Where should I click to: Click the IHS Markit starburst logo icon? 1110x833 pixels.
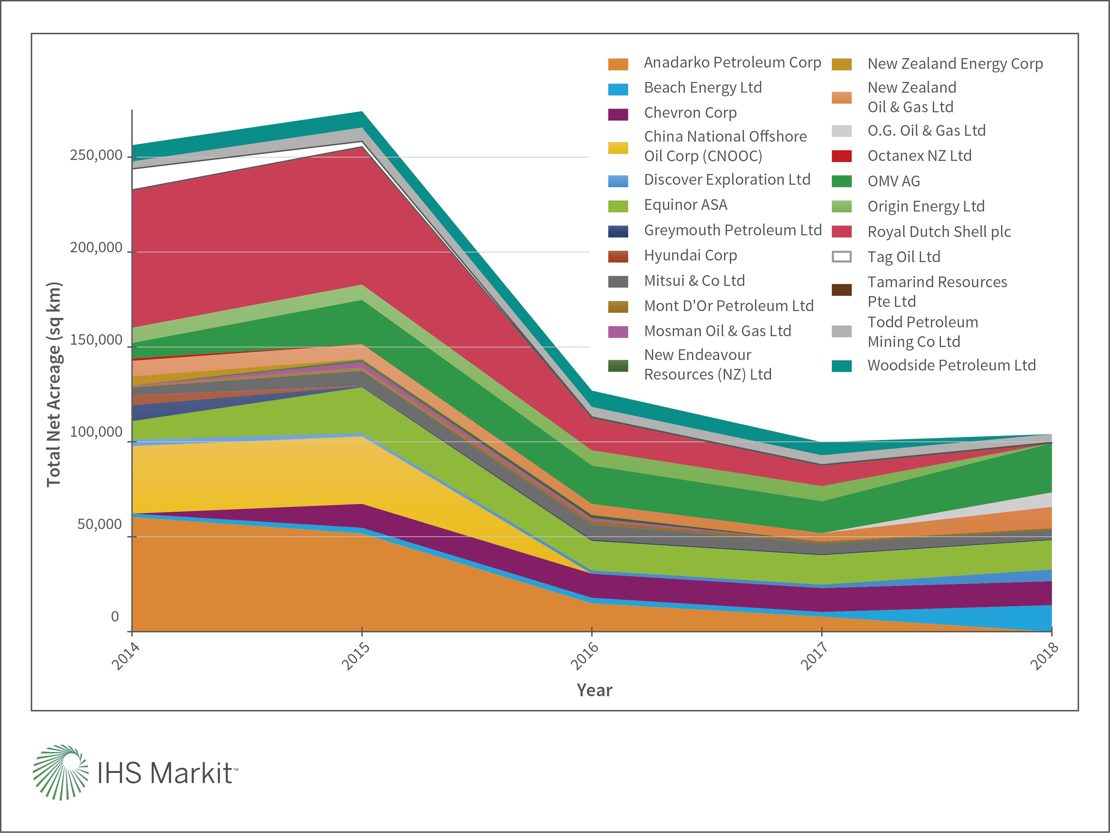(x=60, y=772)
